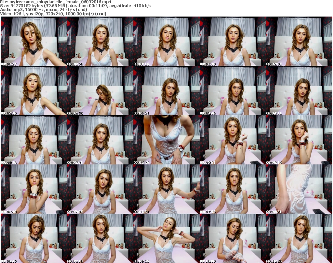Select the thumbnail stamped 00:07:05
This screenshot has height=263, width=333.
[x=100, y=189]
